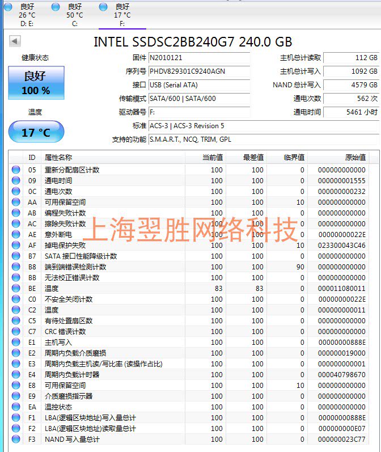381x452 pixels.
Task: Select the 意外断电 attribute row
Action: [189, 234]
